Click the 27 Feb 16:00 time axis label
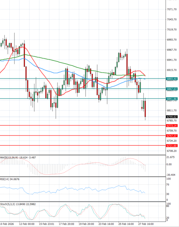Image resolution: width=179 pixels, height=227 pixels. 146,224
